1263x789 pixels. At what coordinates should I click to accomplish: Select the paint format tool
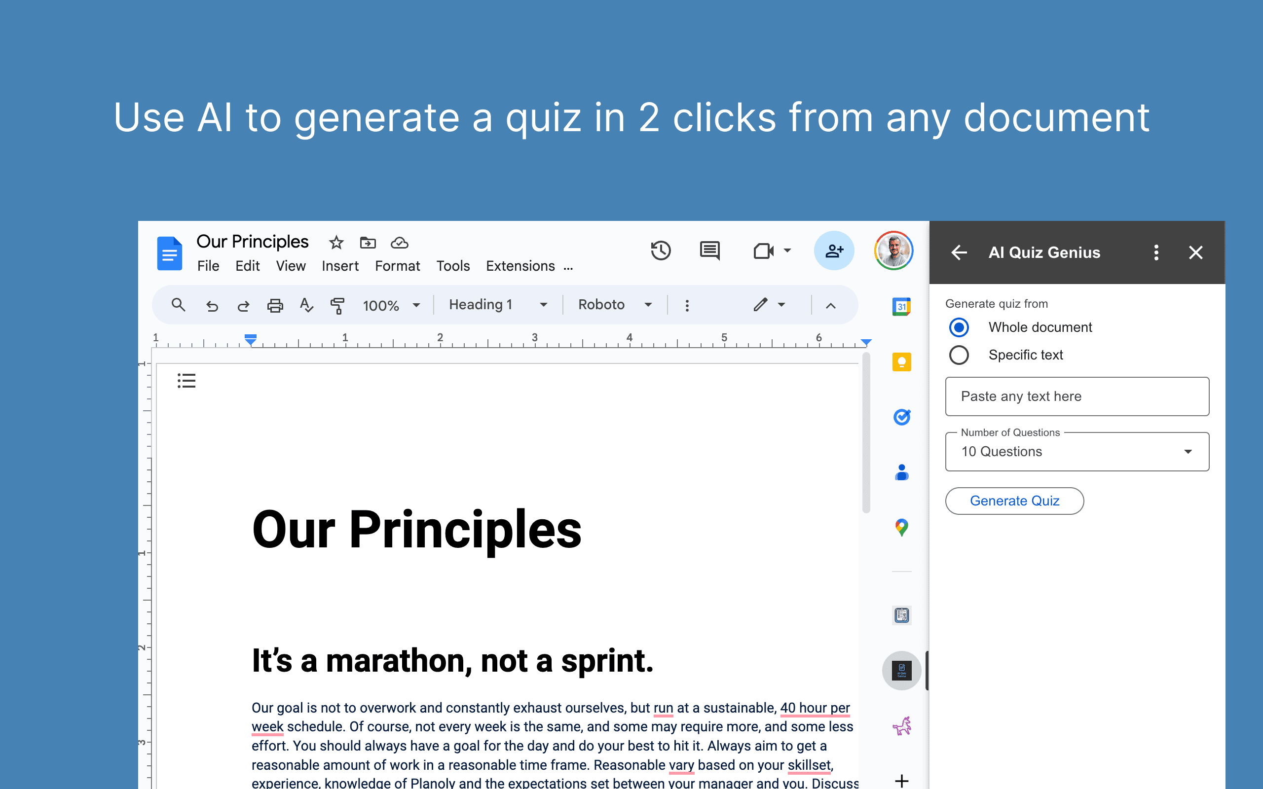pyautogui.click(x=337, y=305)
